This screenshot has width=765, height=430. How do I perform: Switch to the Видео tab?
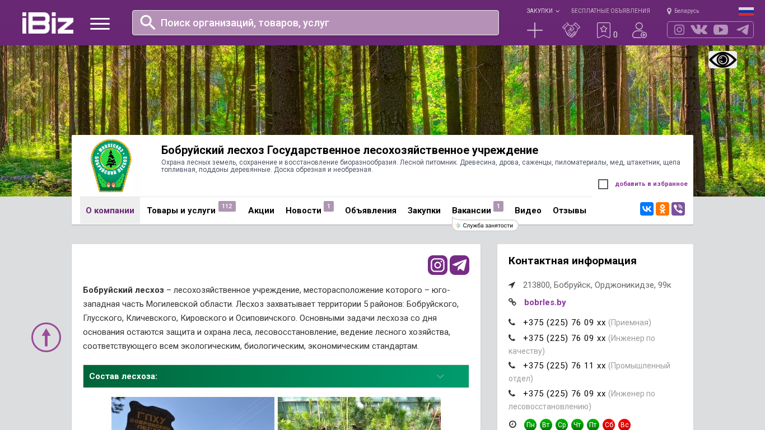(x=528, y=211)
